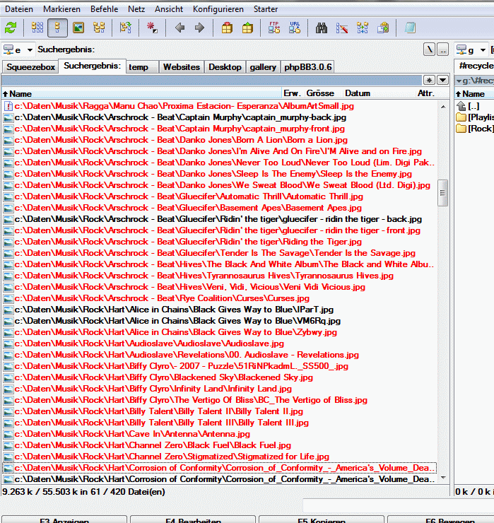Click the Notepad icon in toolbar
This screenshot has height=523, width=494.
410,28
